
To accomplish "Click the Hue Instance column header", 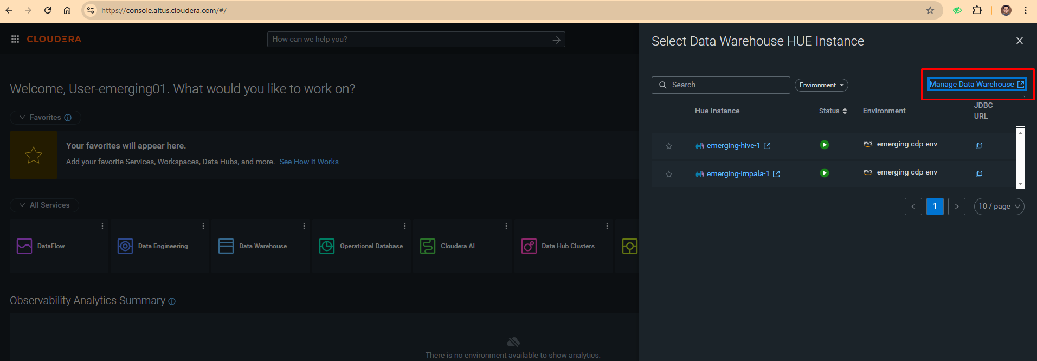I will [717, 111].
